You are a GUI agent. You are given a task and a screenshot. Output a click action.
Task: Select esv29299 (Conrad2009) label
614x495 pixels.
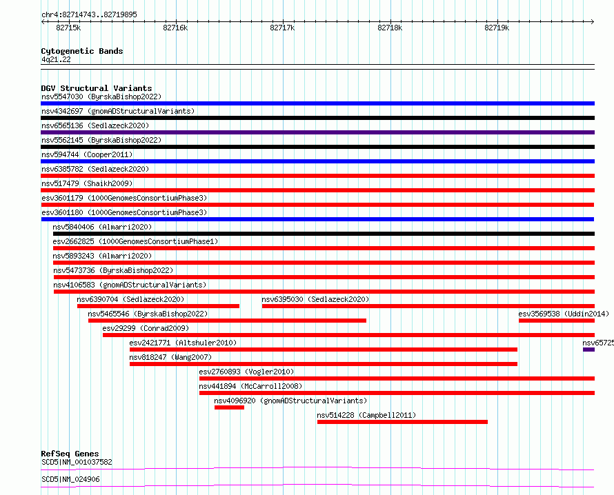pos(146,328)
